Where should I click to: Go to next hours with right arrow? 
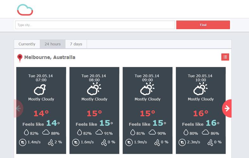(227, 108)
